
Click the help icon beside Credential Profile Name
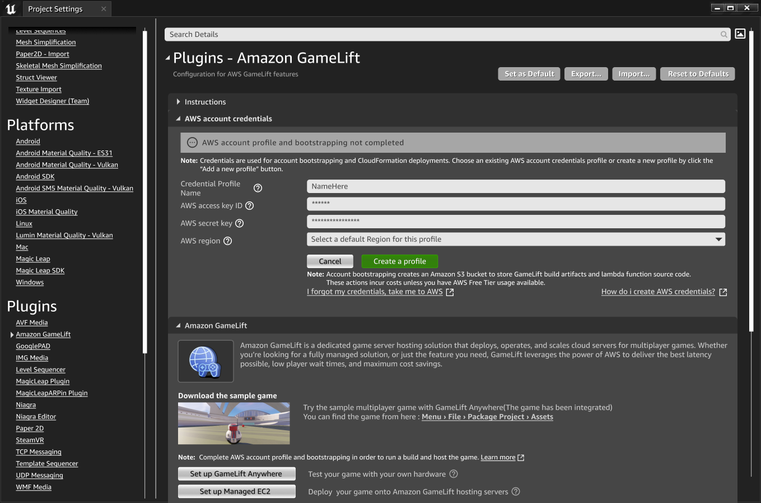coord(258,188)
